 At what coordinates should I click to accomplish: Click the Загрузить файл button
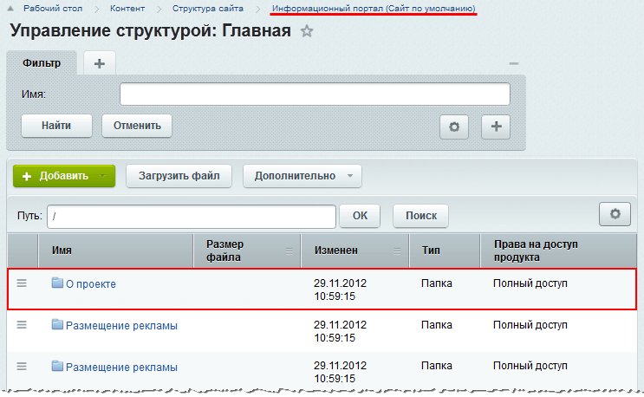click(x=179, y=176)
